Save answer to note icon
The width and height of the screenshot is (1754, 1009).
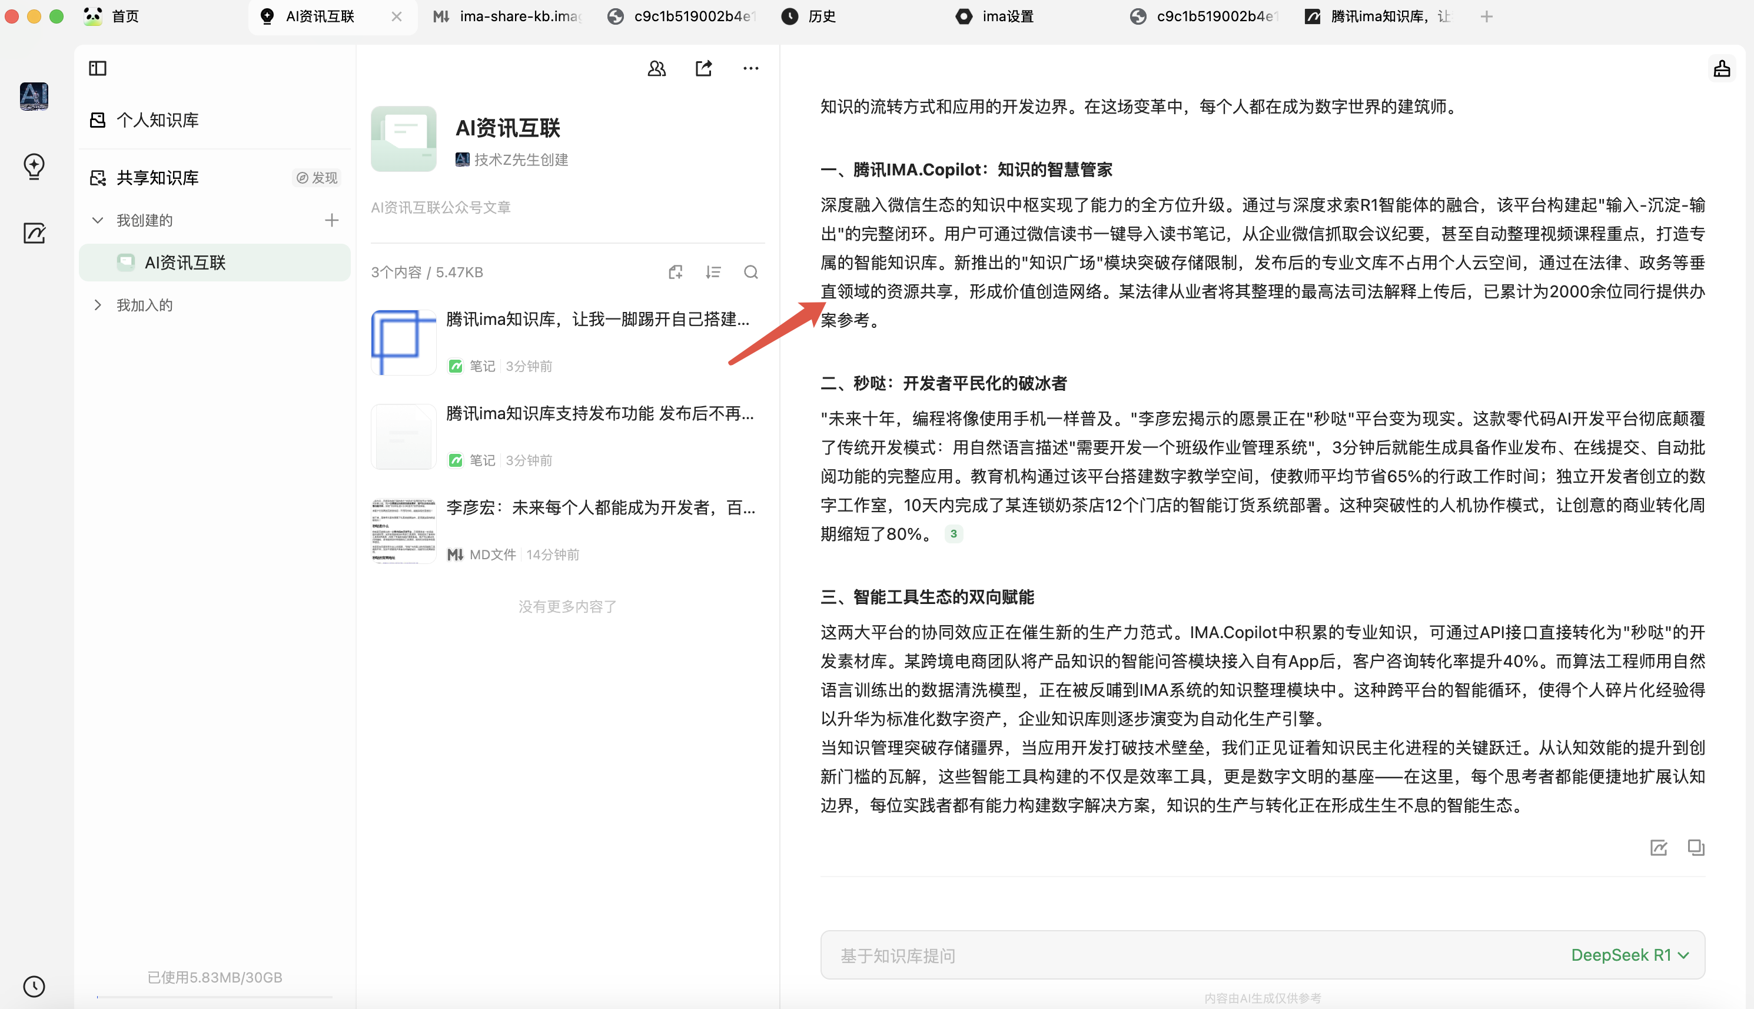coord(1659,848)
